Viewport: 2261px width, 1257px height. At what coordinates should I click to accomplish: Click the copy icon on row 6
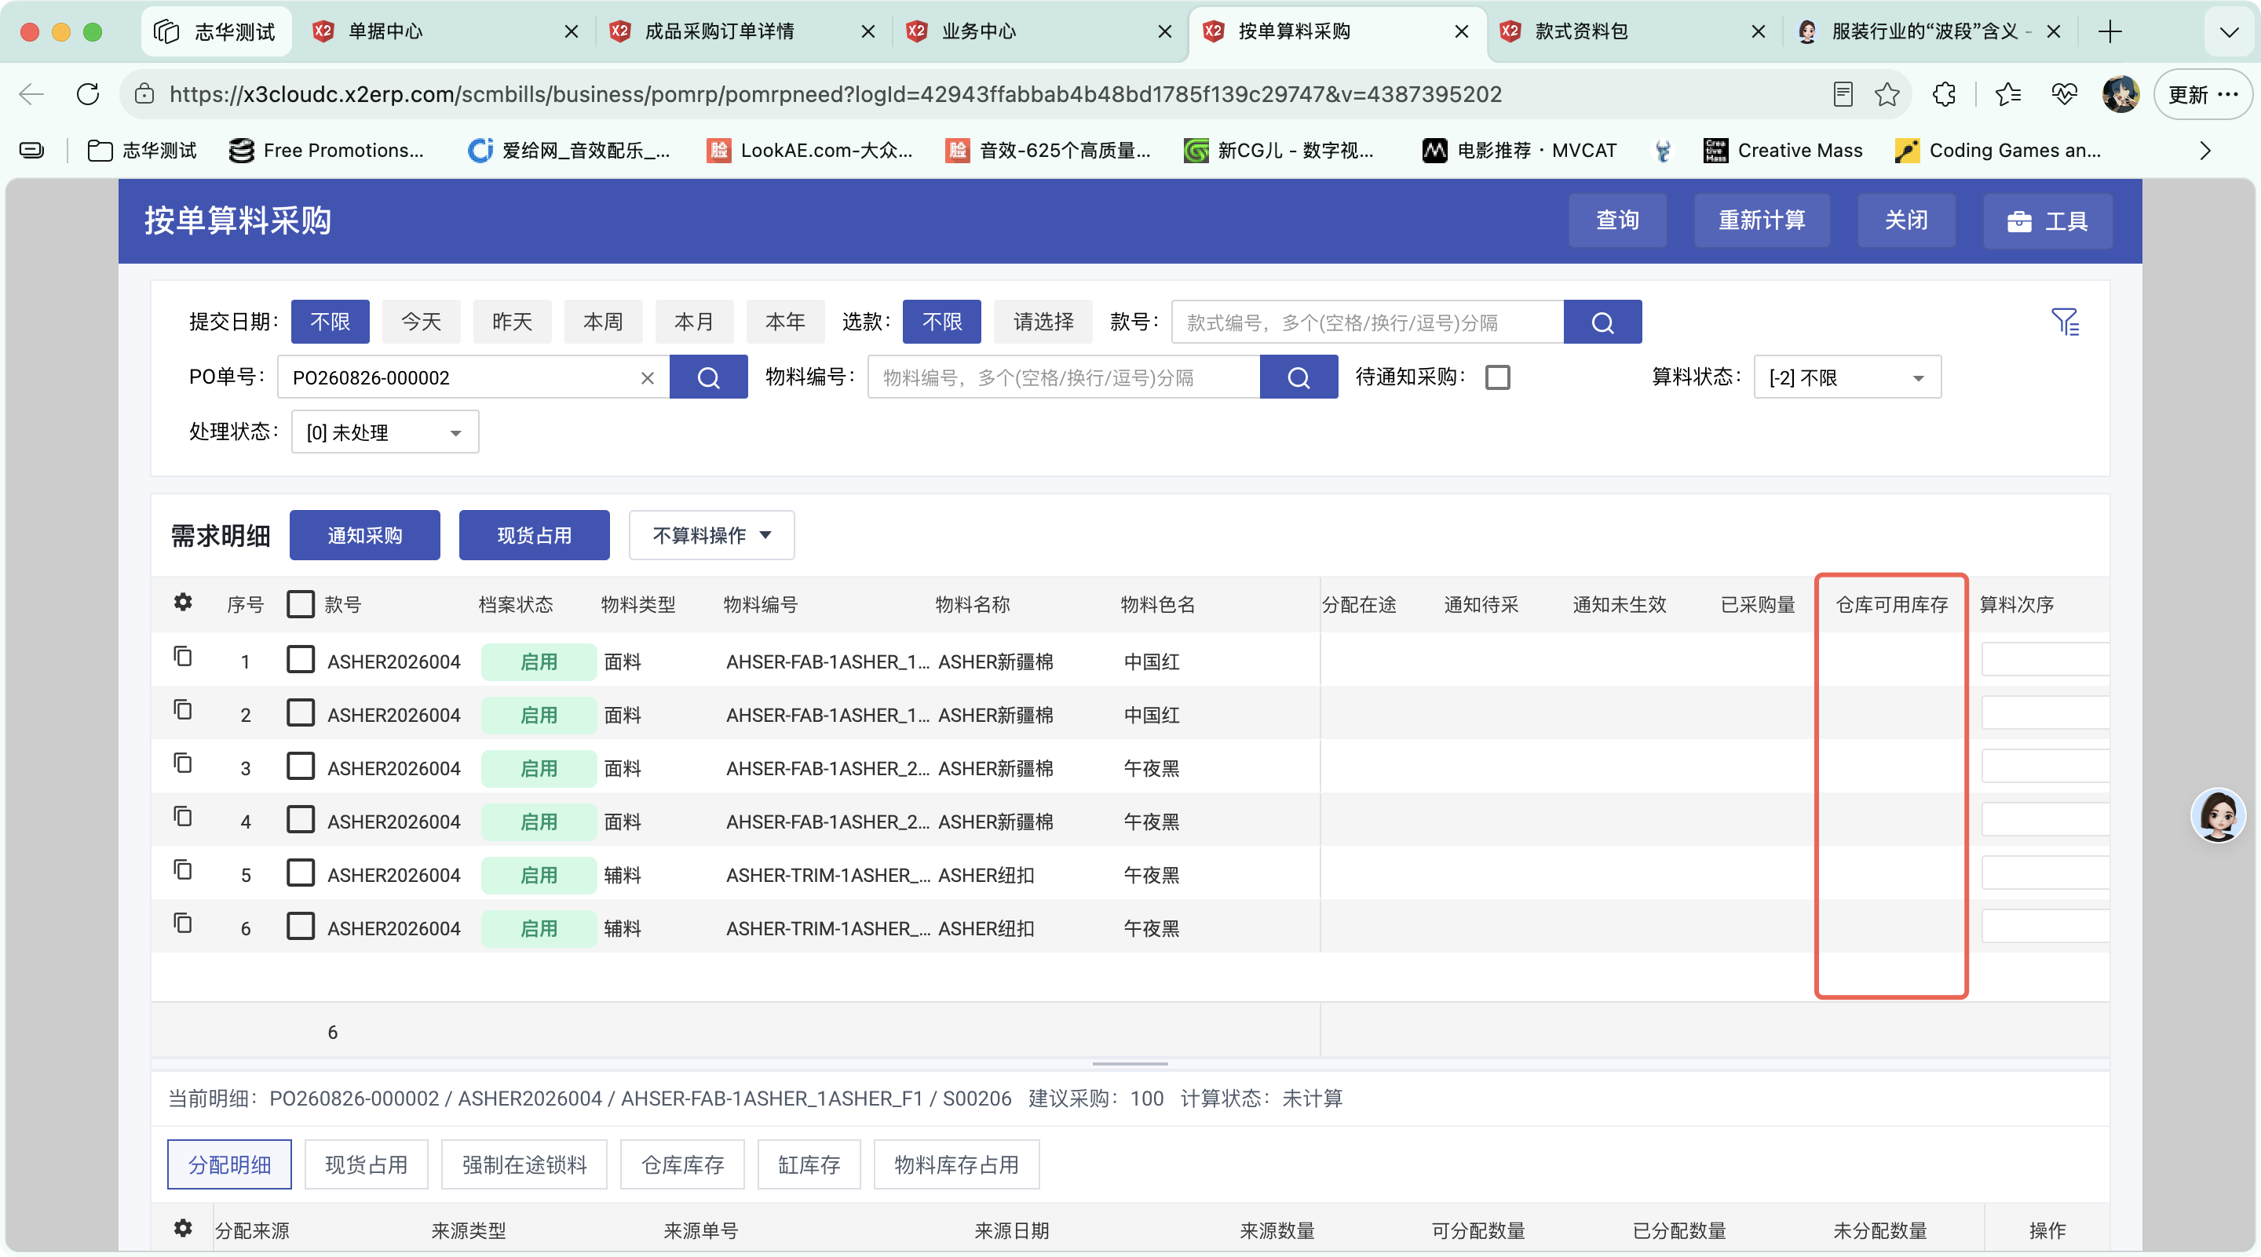[183, 924]
